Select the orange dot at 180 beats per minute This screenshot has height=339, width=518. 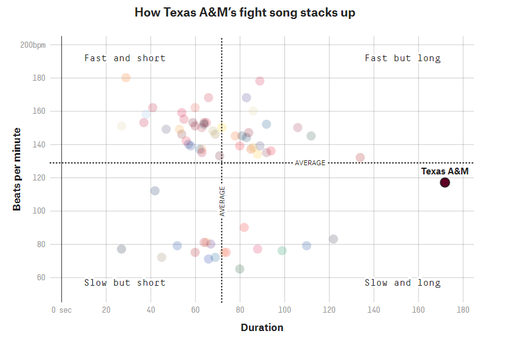tap(126, 78)
